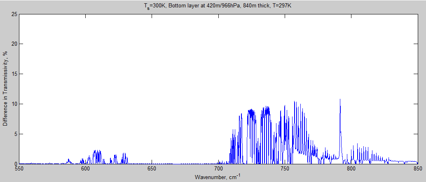
Task: Click the 20 y-axis tick label
Action: [x=14, y=44]
